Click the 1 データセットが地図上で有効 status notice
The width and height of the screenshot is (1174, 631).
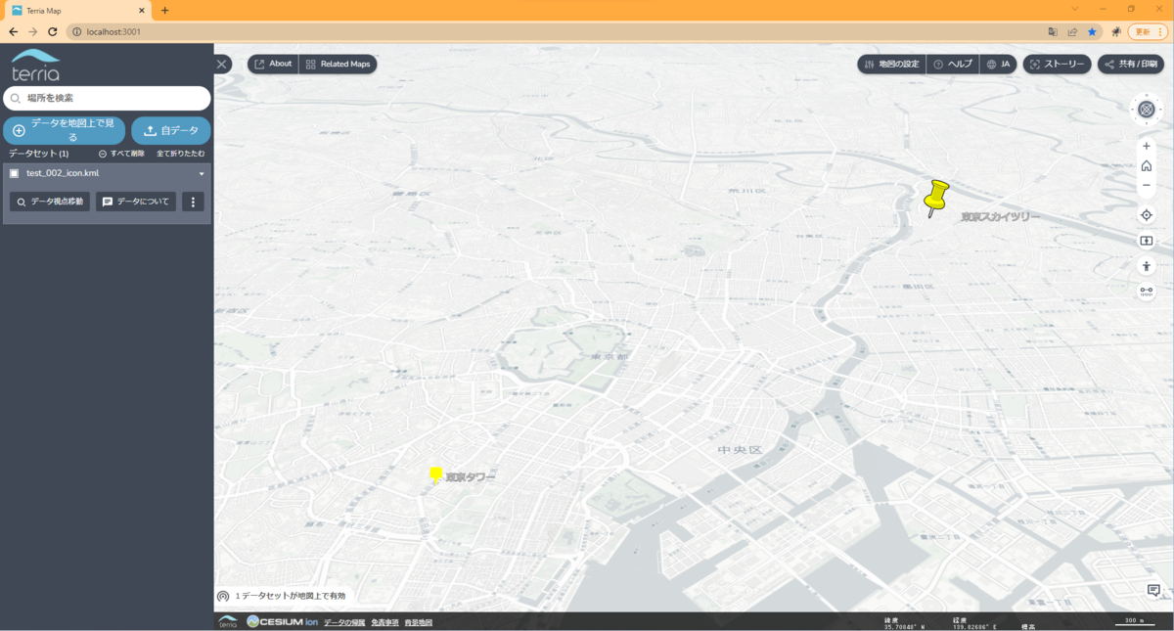(282, 596)
